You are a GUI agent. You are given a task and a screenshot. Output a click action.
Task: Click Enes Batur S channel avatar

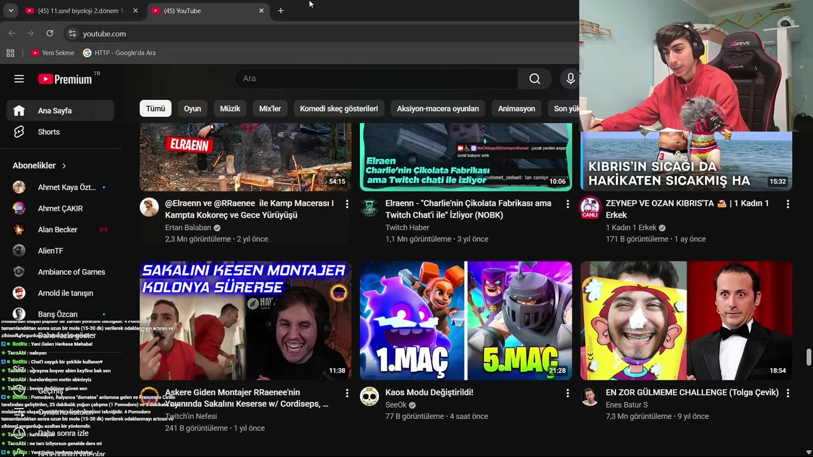pyautogui.click(x=590, y=396)
